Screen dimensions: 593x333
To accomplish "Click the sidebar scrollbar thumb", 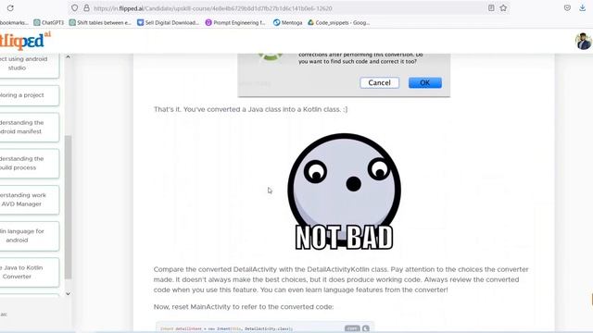I will pyautogui.click(x=68, y=207).
